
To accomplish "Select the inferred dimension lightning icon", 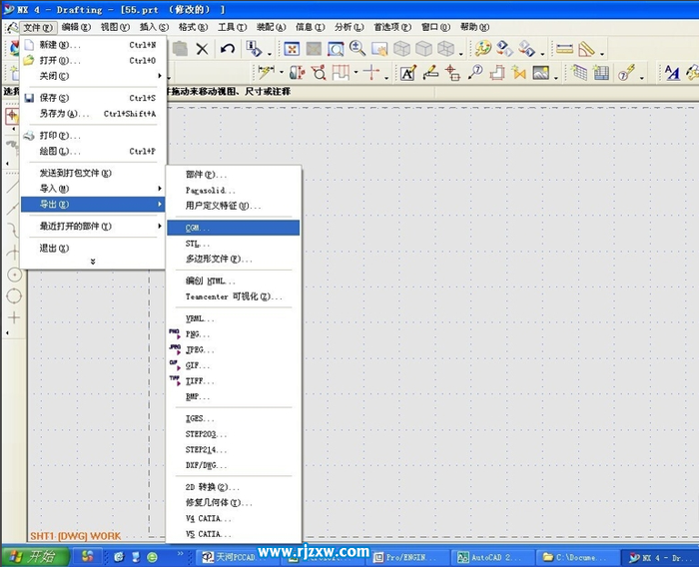I will click(267, 72).
